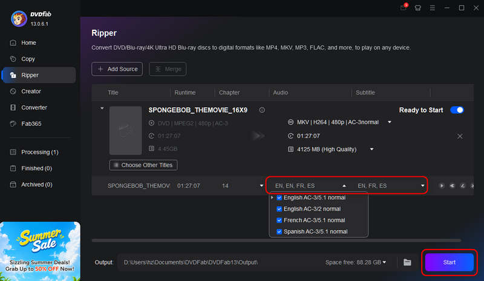Open the skin/theme shirt icon
The width and height of the screenshot is (484, 281).
(417, 8)
